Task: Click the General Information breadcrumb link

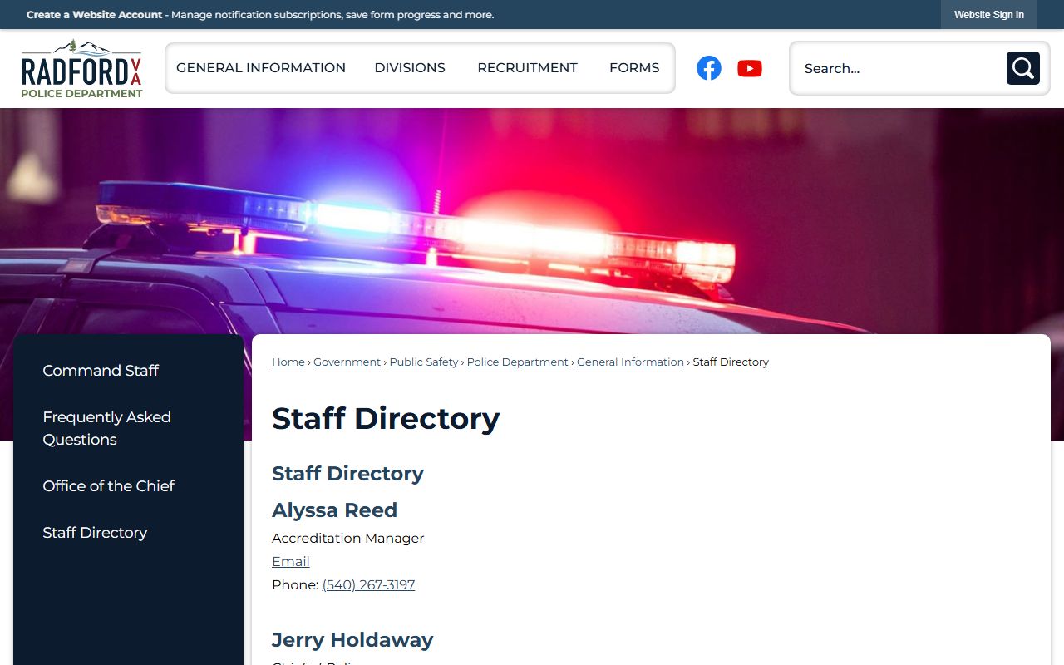Action: (x=630, y=362)
